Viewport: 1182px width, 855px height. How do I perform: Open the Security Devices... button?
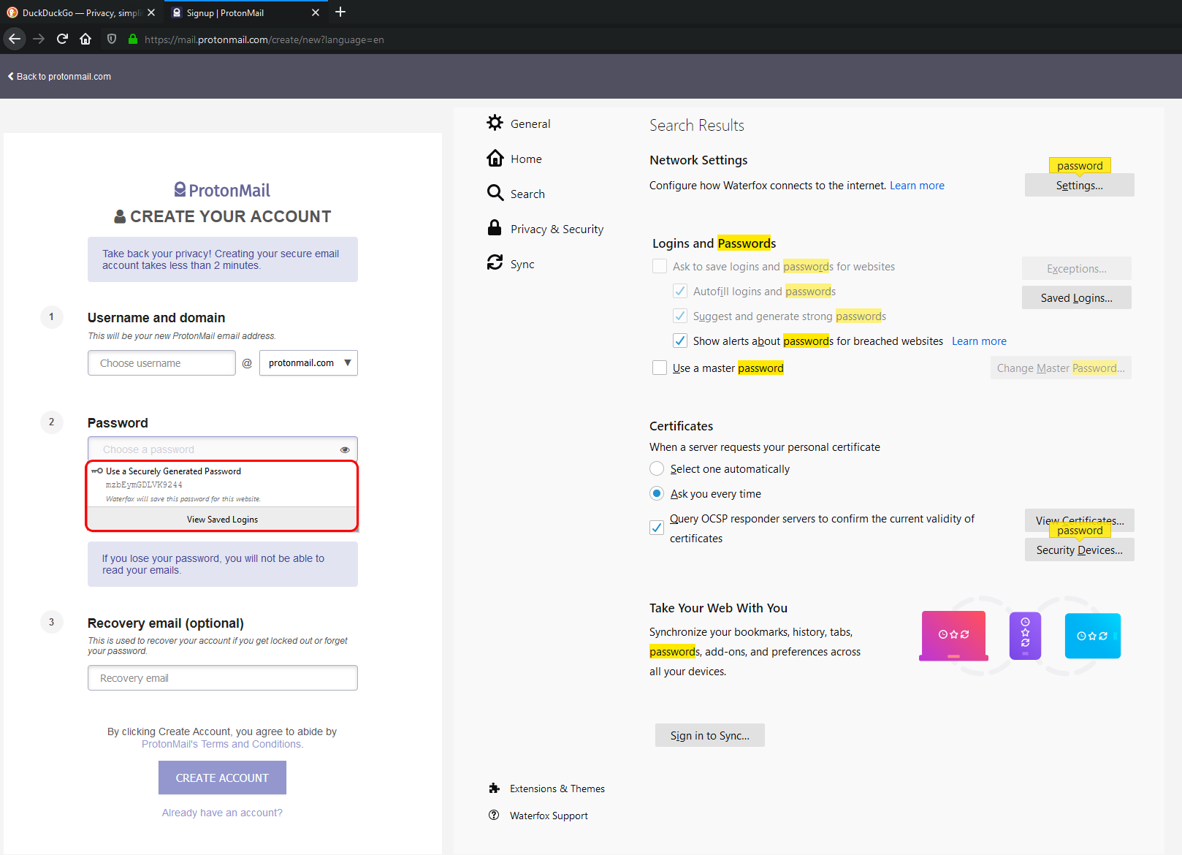coord(1079,550)
